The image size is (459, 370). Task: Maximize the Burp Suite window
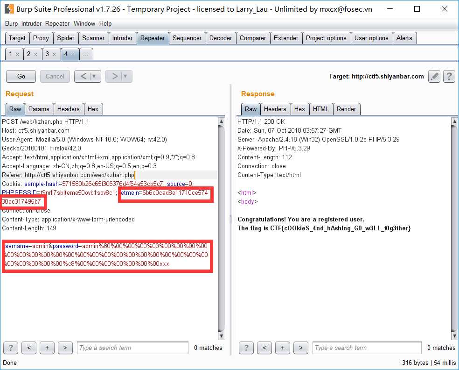click(417, 9)
